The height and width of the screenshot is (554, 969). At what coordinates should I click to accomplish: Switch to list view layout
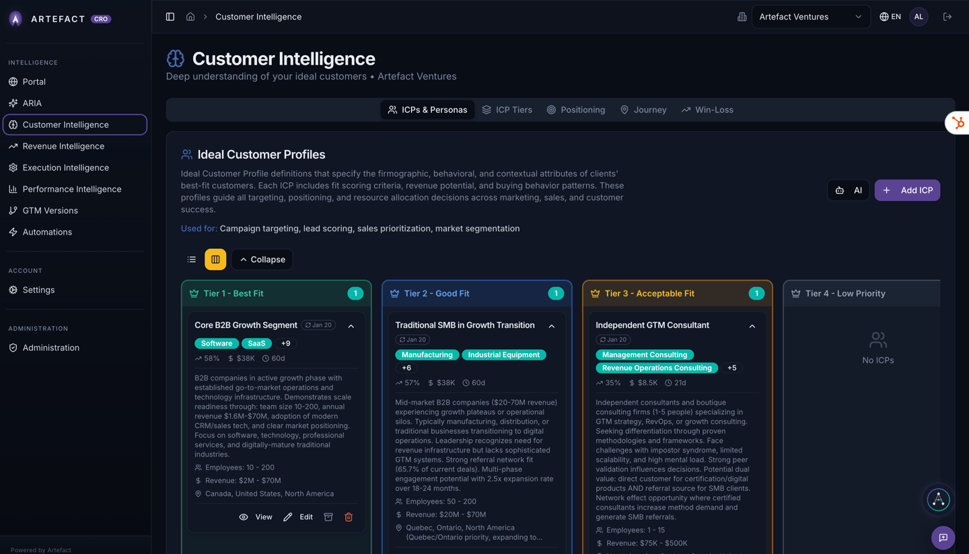(x=191, y=259)
